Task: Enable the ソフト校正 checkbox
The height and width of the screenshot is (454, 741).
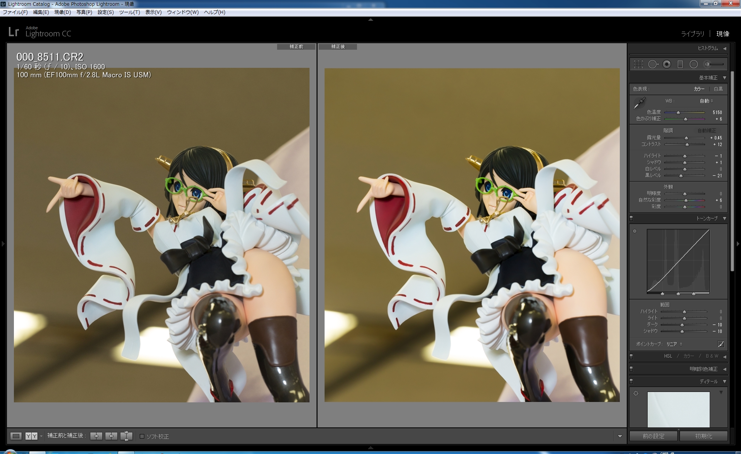Action: coord(142,436)
